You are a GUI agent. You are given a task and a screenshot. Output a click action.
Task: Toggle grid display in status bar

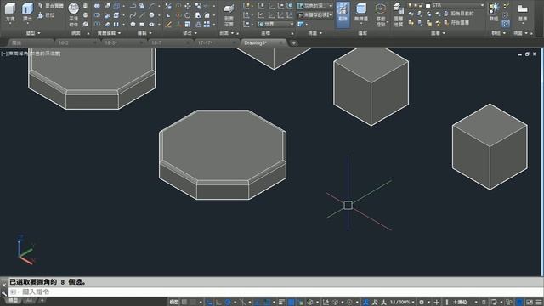pos(184,303)
